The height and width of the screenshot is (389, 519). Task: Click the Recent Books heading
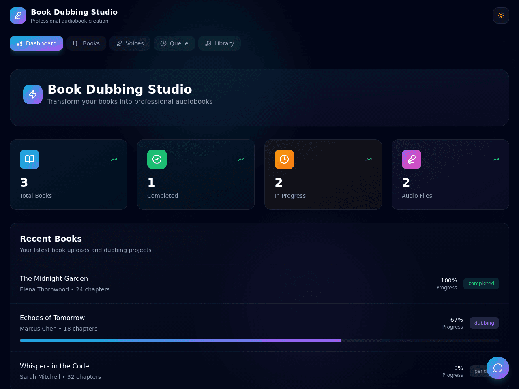click(x=51, y=239)
